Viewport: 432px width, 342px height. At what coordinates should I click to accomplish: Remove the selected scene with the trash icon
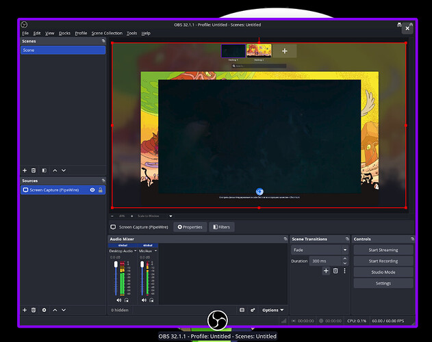click(34, 170)
